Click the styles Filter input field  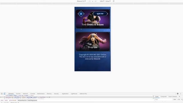point(163,100)
